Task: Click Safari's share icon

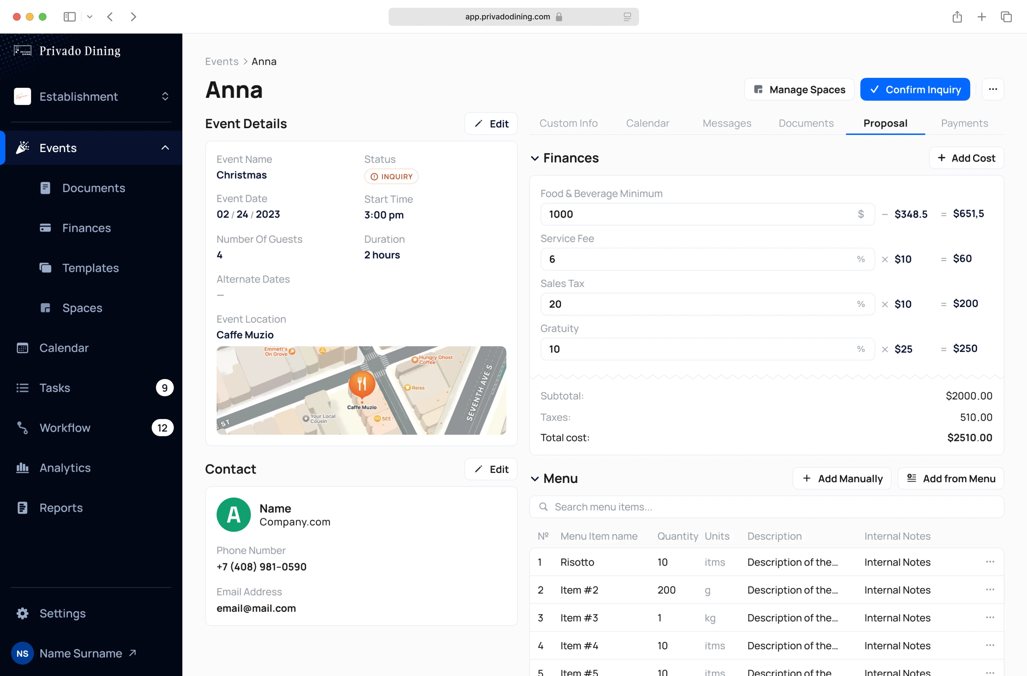Action: pyautogui.click(x=957, y=17)
